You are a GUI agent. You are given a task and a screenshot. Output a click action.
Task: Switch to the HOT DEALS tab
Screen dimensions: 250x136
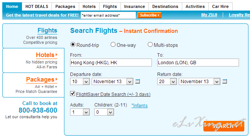(x=37, y=6)
